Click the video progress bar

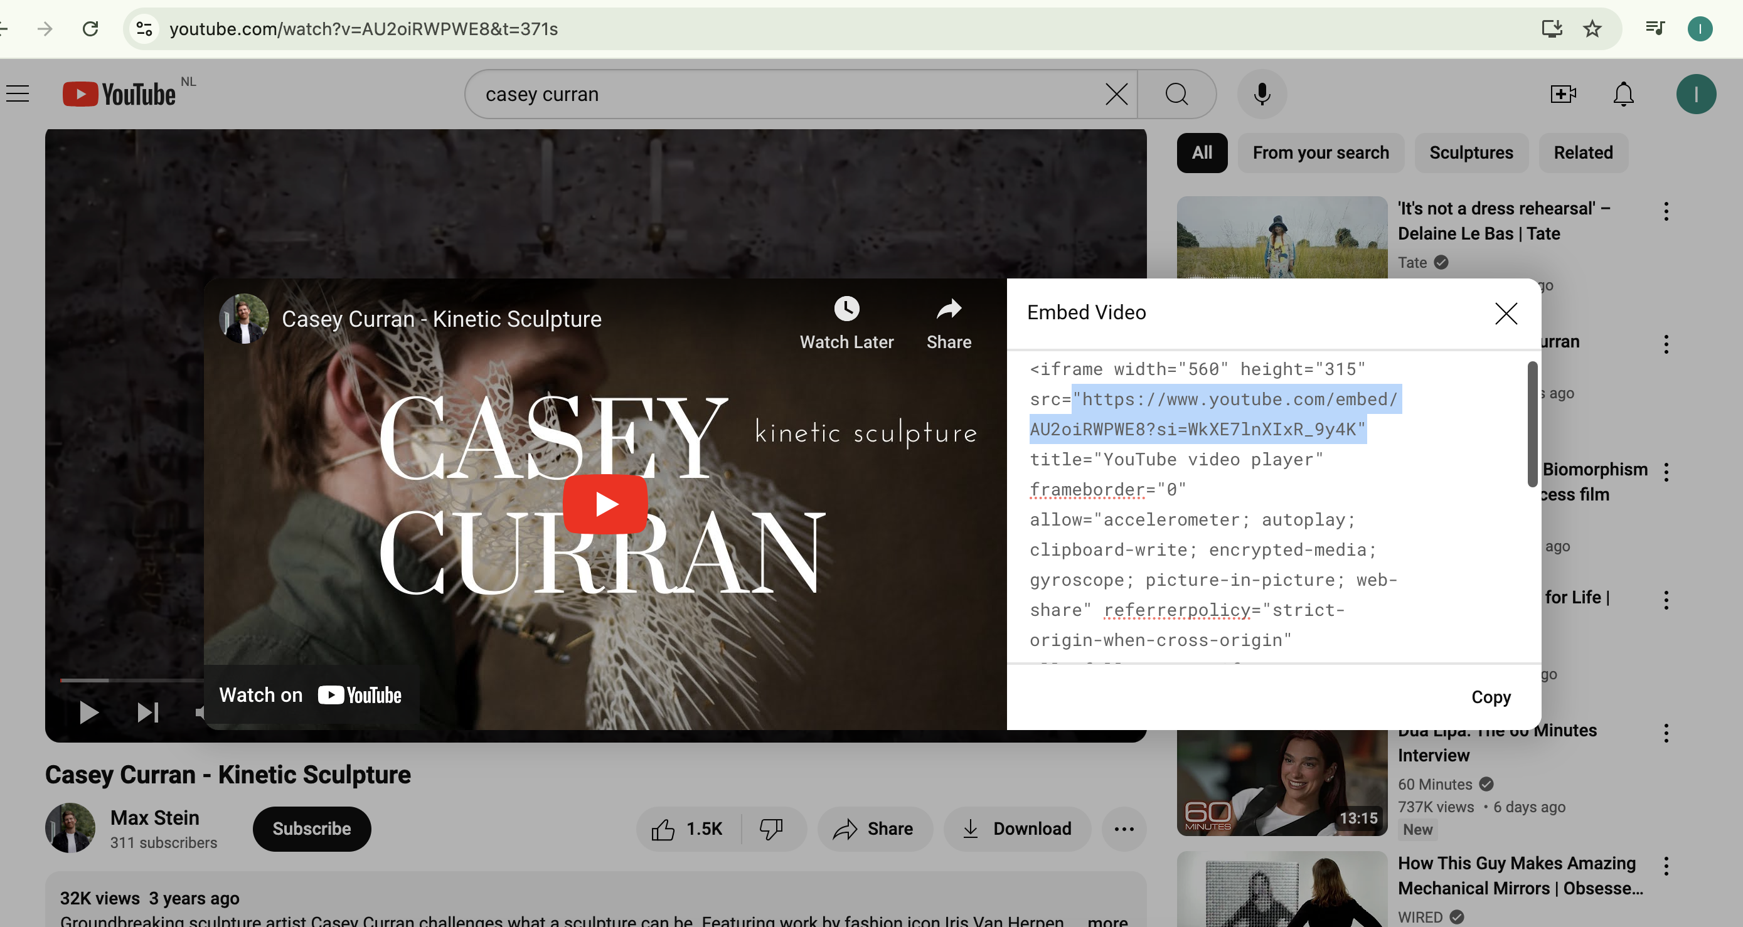[132, 681]
